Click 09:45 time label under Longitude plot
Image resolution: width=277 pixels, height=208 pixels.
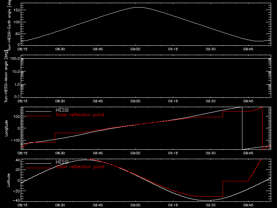[x=248, y=153]
